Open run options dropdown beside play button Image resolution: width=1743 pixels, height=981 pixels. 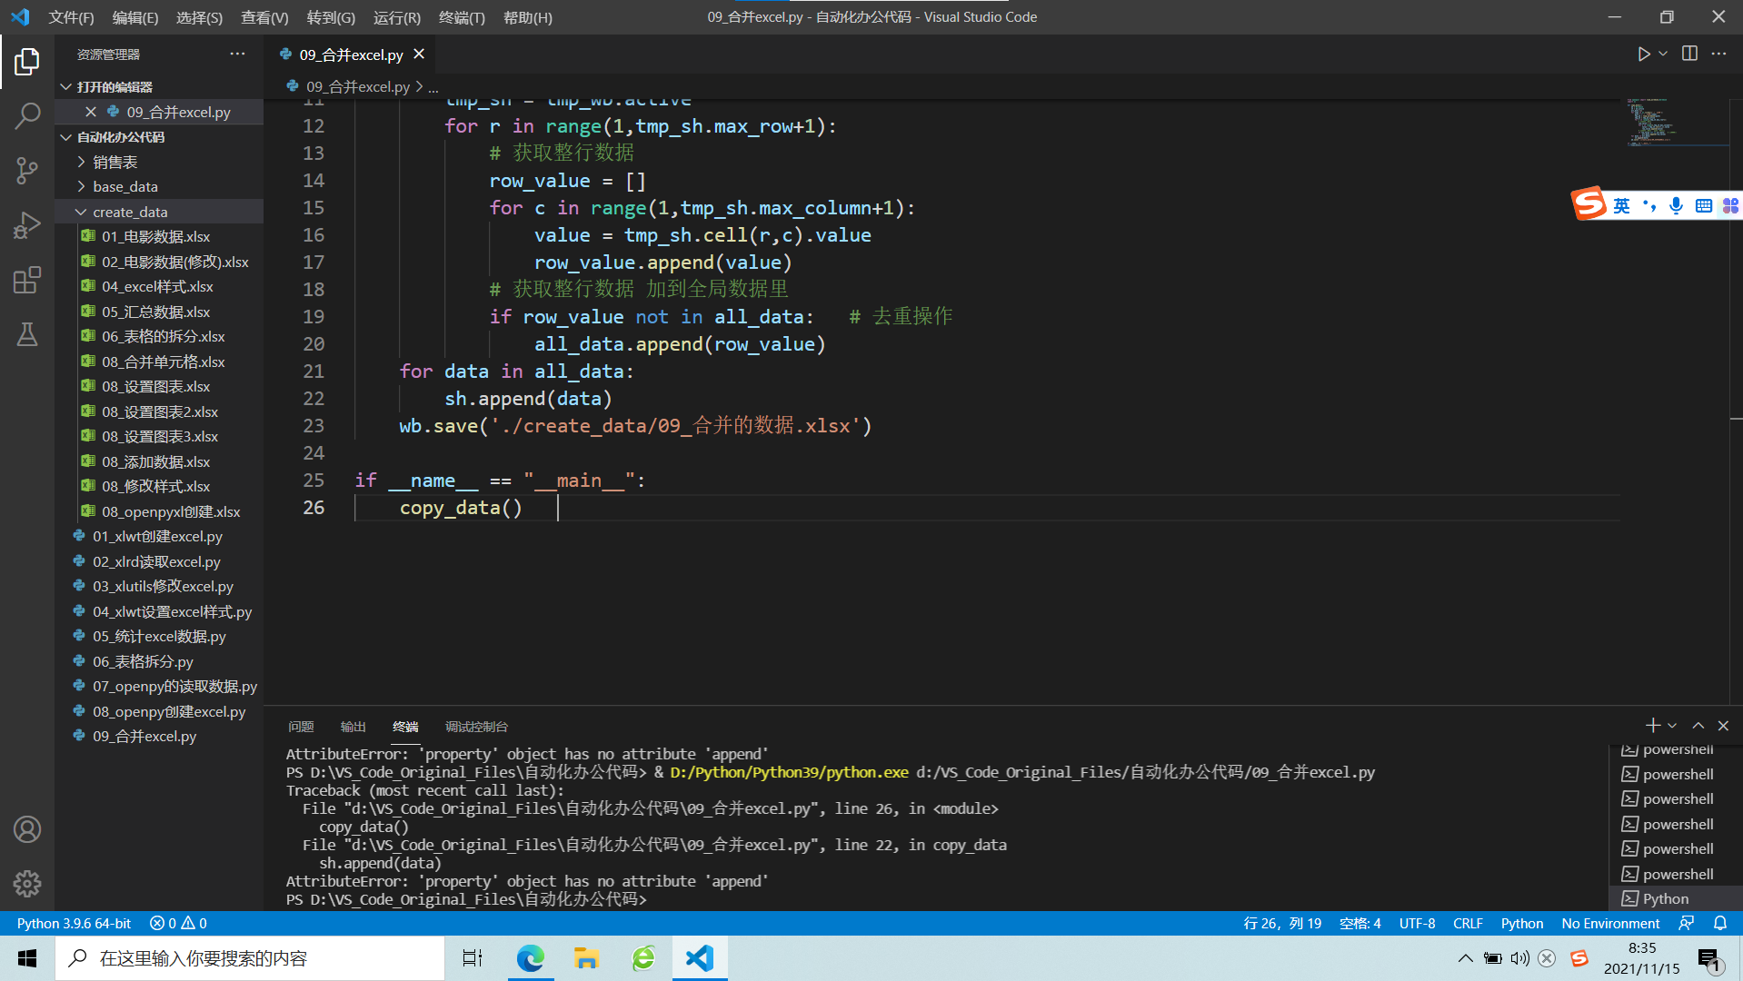click(x=1663, y=54)
